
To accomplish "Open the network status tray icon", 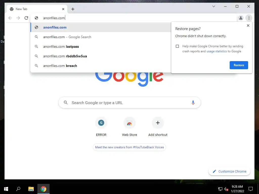I will click(x=220, y=189).
